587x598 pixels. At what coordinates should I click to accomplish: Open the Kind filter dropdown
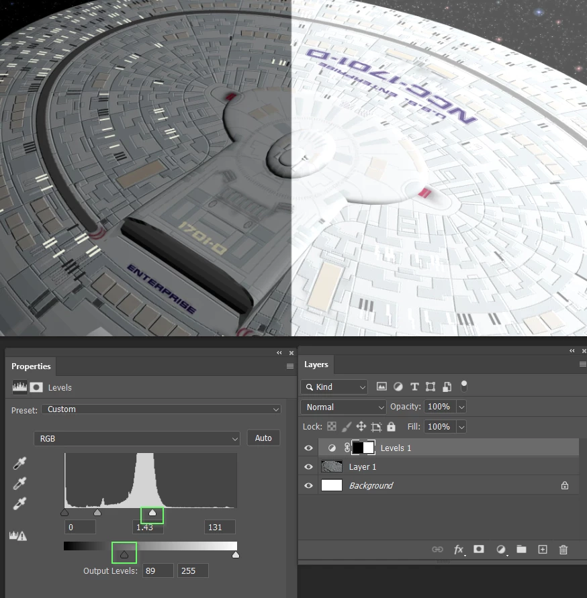(334, 387)
